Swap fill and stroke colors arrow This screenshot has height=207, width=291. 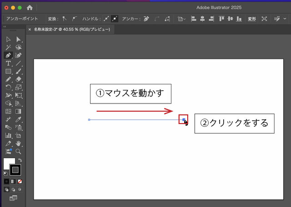click(20, 160)
